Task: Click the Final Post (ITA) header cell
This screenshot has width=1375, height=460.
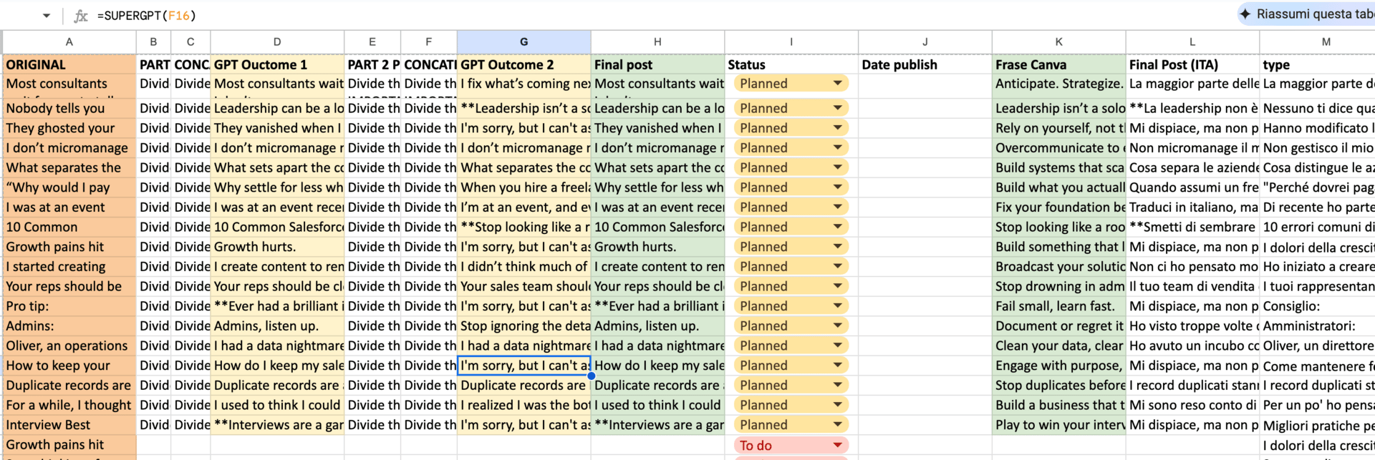Action: tap(1192, 64)
